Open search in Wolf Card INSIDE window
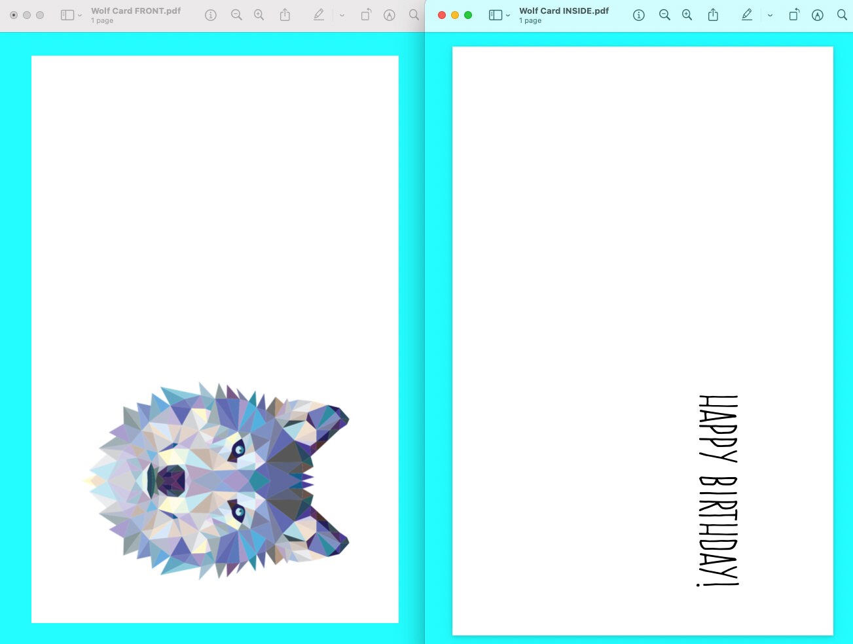Screen dimensions: 853x644 coord(843,14)
